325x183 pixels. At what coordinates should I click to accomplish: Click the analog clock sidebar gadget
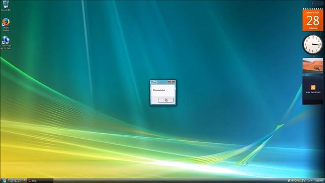click(x=313, y=44)
